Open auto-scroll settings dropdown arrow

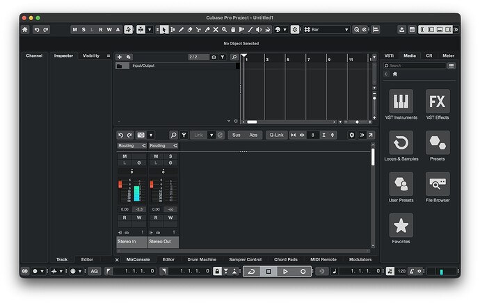tap(150, 30)
